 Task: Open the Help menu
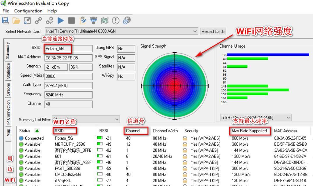coord(52,11)
